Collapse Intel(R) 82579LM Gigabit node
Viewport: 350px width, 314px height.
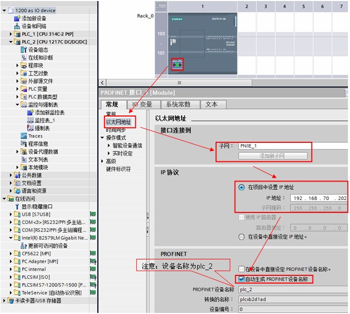click(x=11, y=238)
